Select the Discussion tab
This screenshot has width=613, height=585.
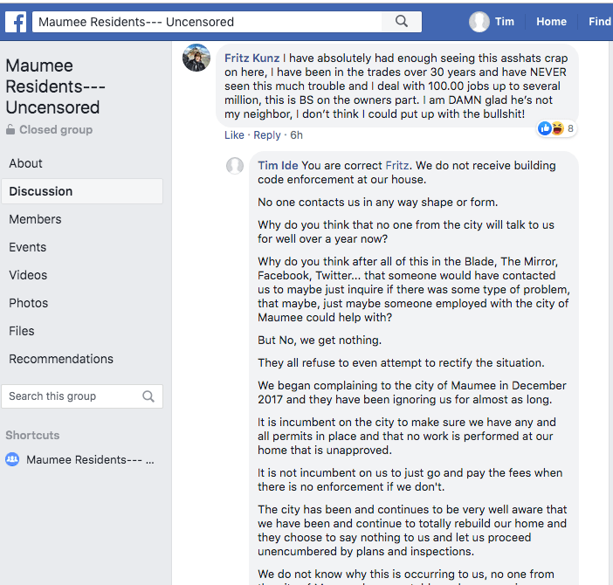[41, 191]
